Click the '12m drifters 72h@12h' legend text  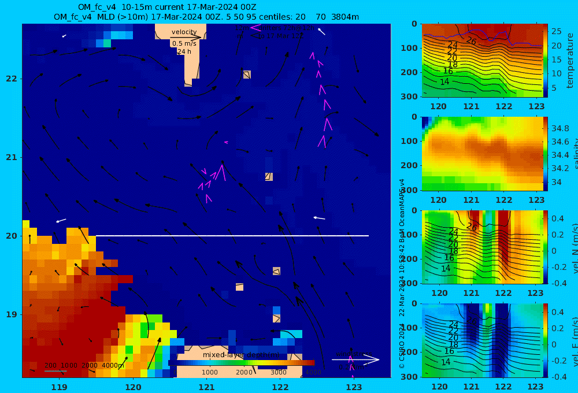(x=275, y=28)
